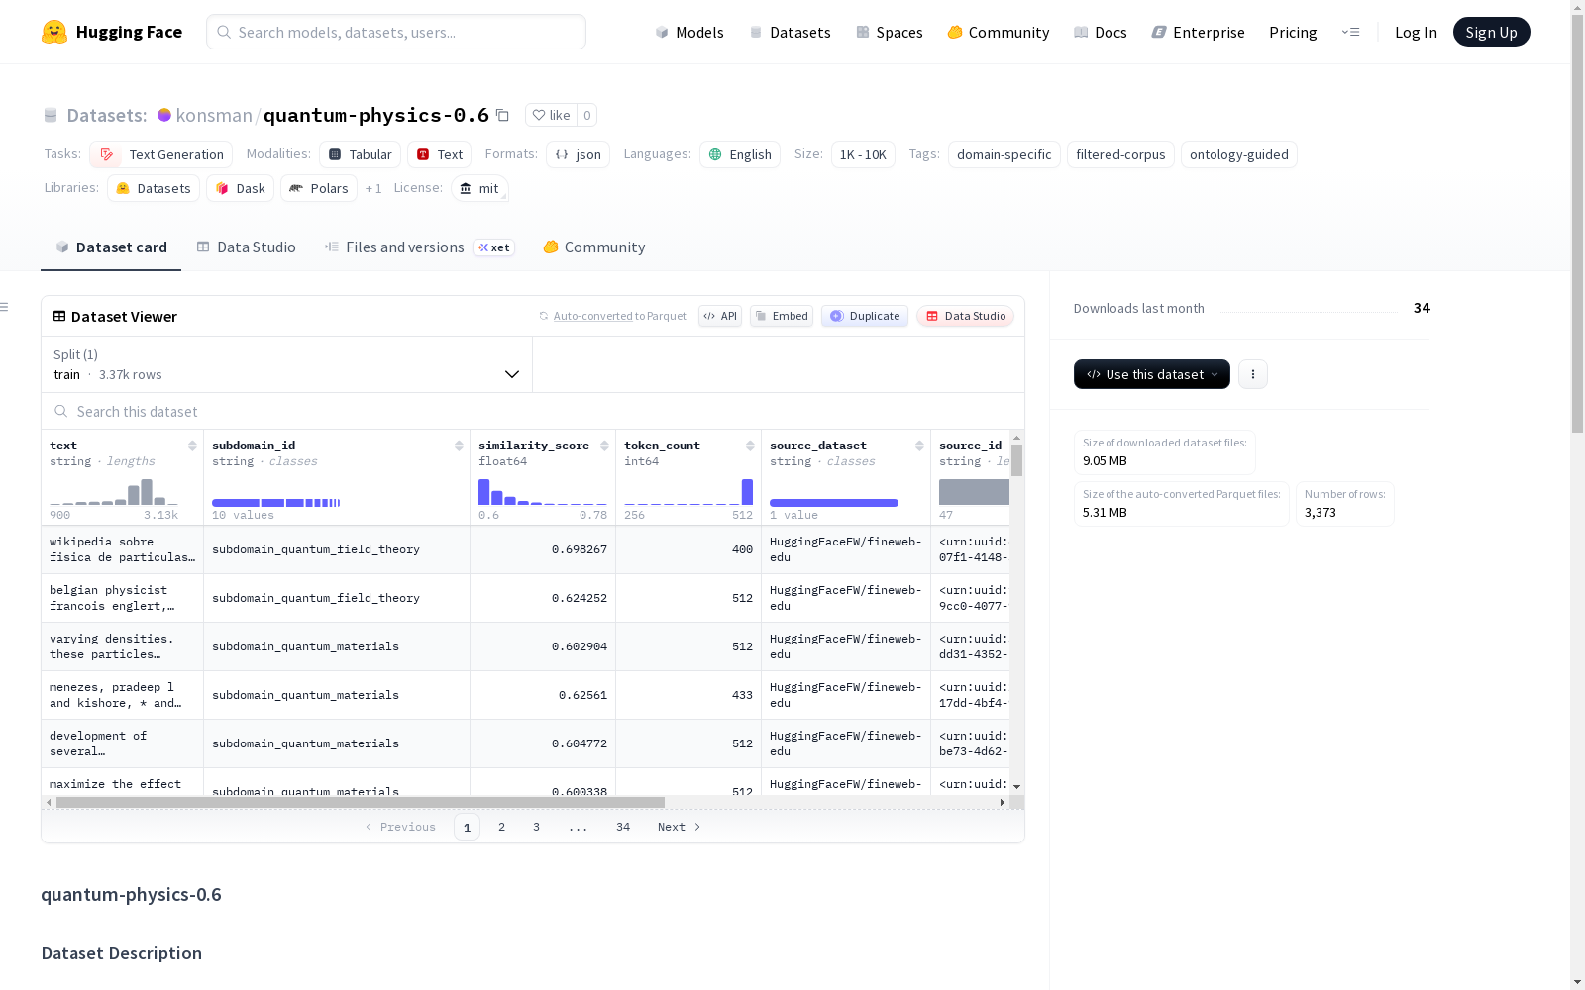1585x990 pixels.
Task: Select the Text modality tag
Action: pyautogui.click(x=440, y=154)
